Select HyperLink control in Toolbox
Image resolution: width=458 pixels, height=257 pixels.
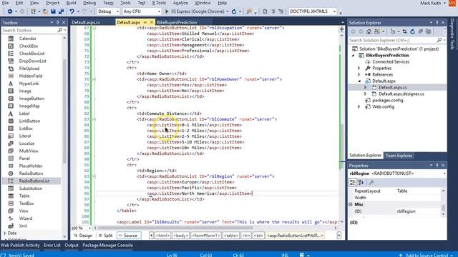pyautogui.click(x=29, y=84)
